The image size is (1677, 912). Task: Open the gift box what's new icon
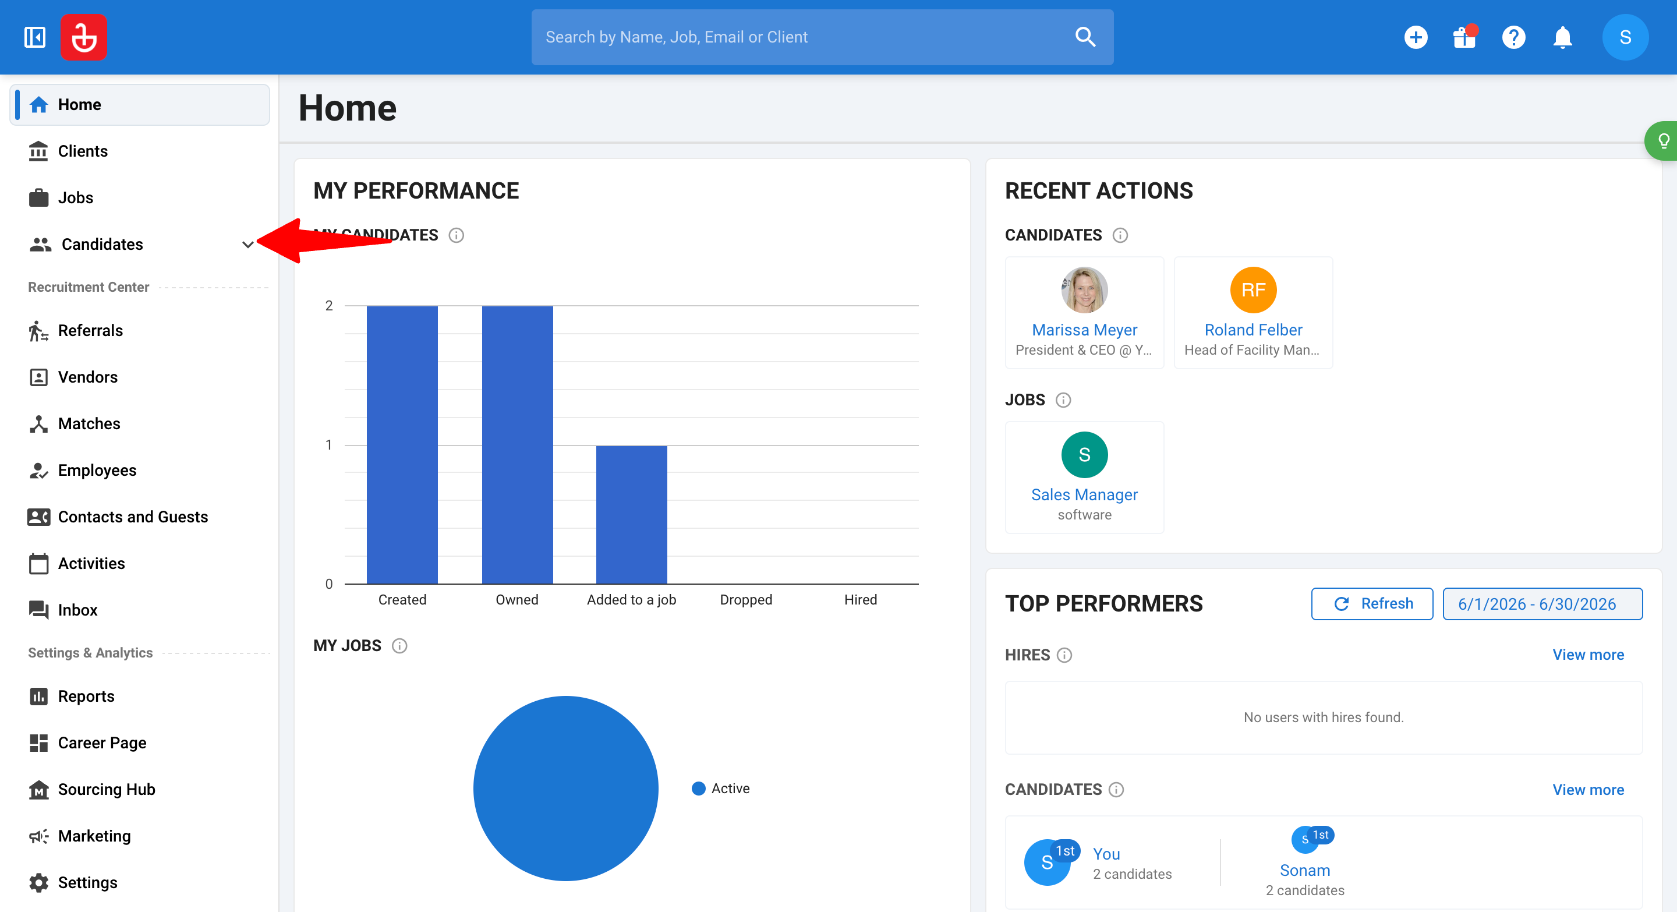tap(1465, 37)
